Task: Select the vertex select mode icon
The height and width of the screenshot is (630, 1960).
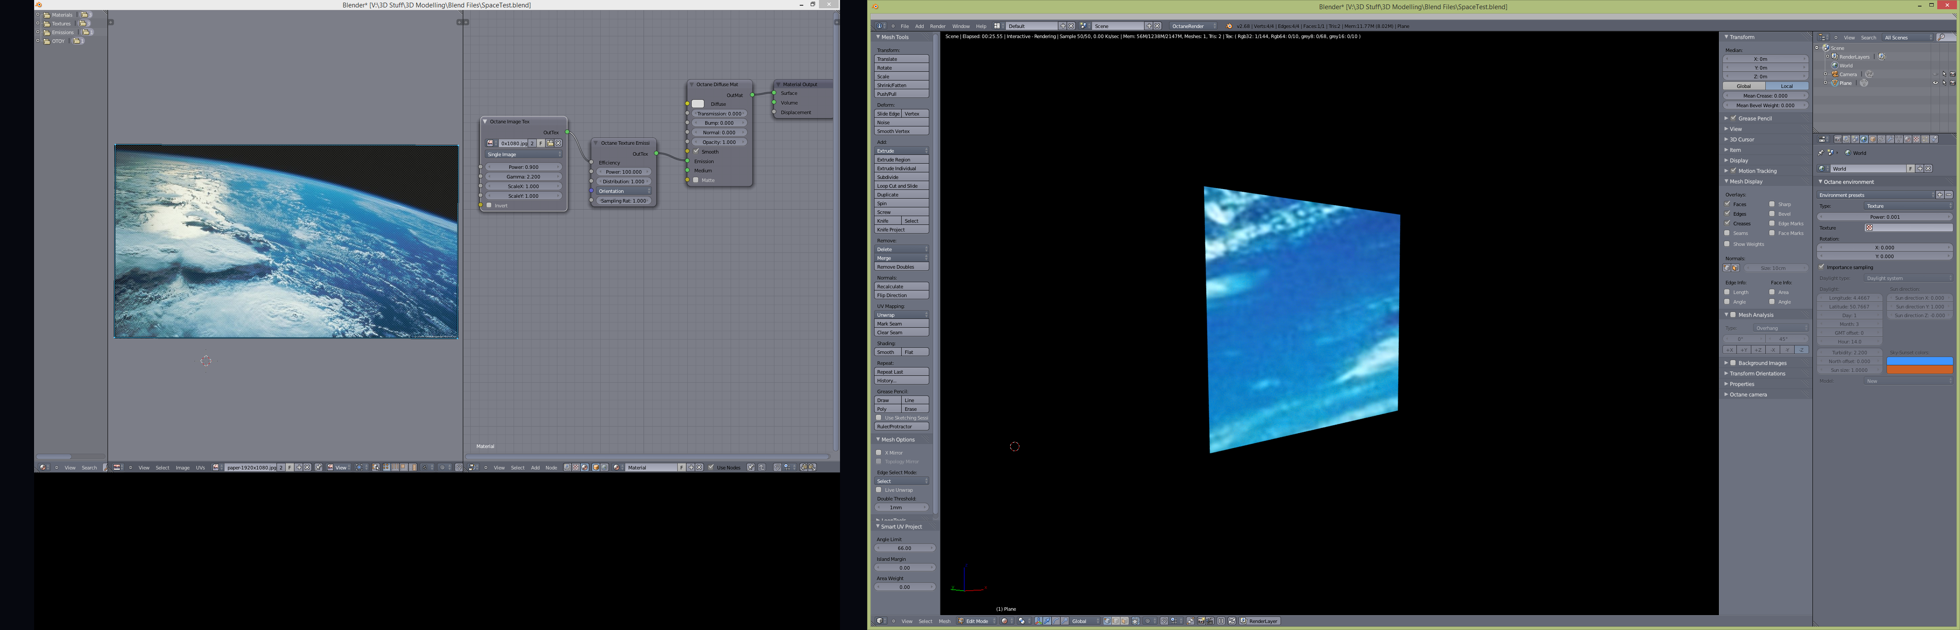Action: [1108, 621]
